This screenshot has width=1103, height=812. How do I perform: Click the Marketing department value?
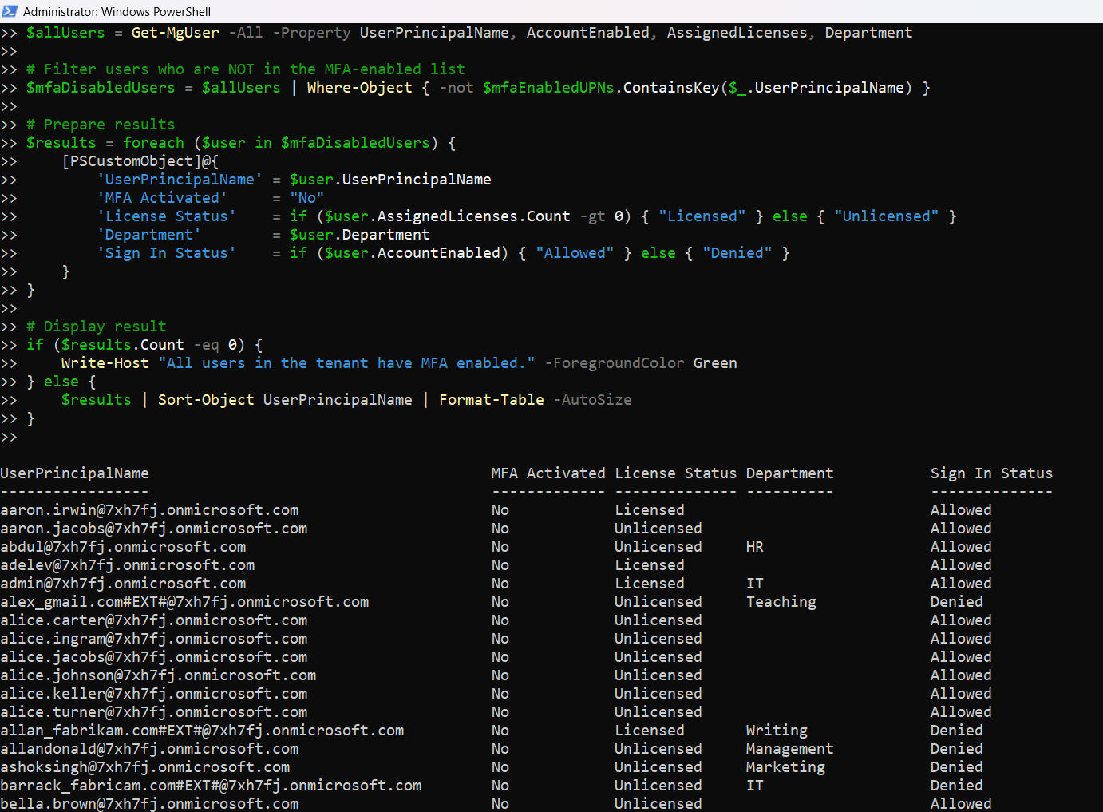(x=785, y=767)
